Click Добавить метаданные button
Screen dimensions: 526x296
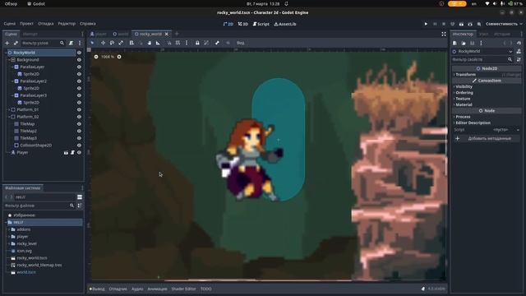[487, 139]
